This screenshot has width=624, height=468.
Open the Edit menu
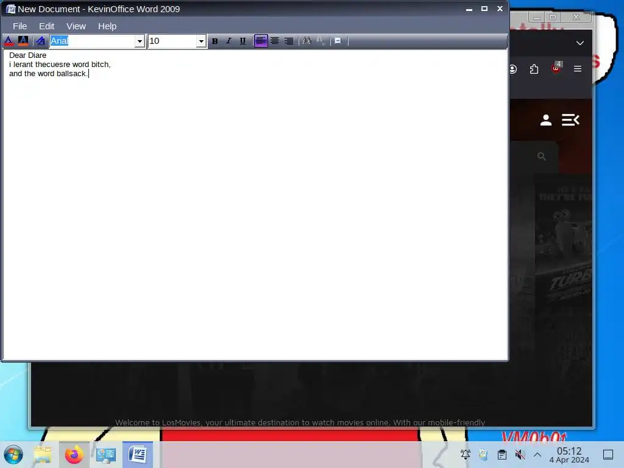(46, 26)
